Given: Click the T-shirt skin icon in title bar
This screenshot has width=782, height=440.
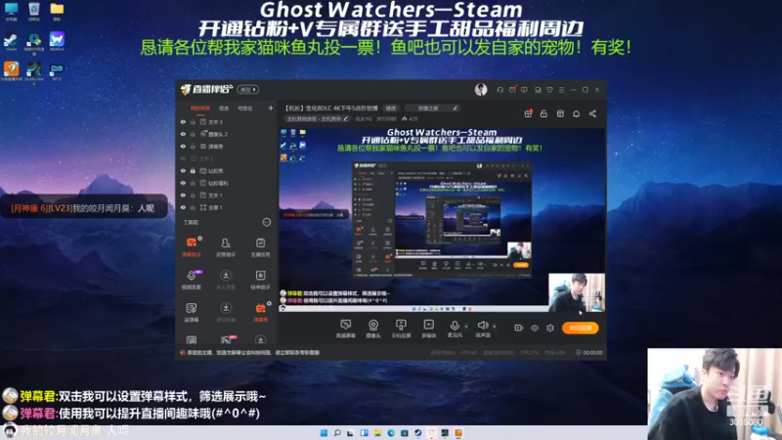Looking at the screenshot, I should [x=549, y=90].
